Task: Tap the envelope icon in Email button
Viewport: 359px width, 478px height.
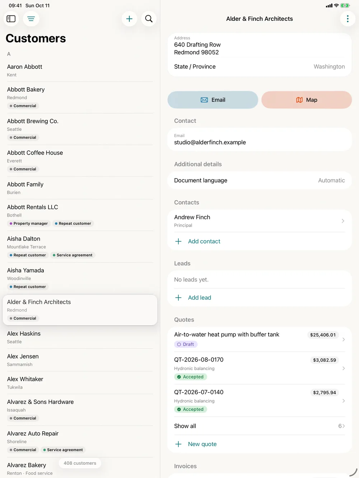Action: coord(204,100)
